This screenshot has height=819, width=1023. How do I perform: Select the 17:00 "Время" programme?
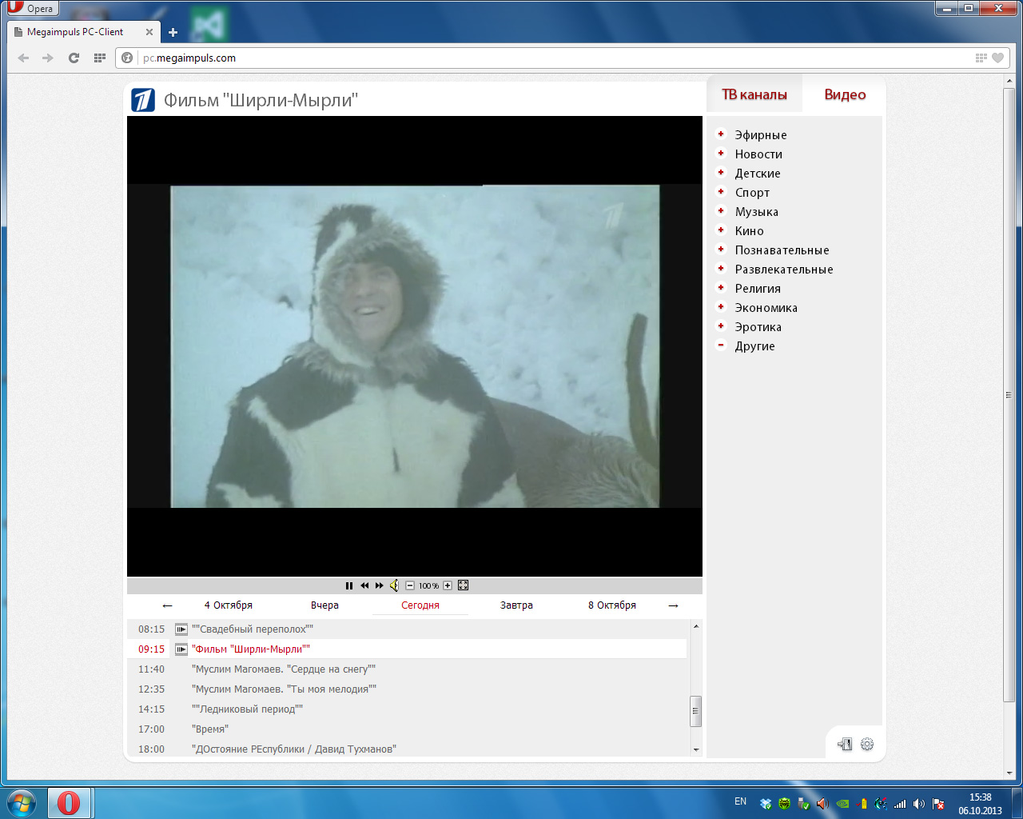[407, 729]
